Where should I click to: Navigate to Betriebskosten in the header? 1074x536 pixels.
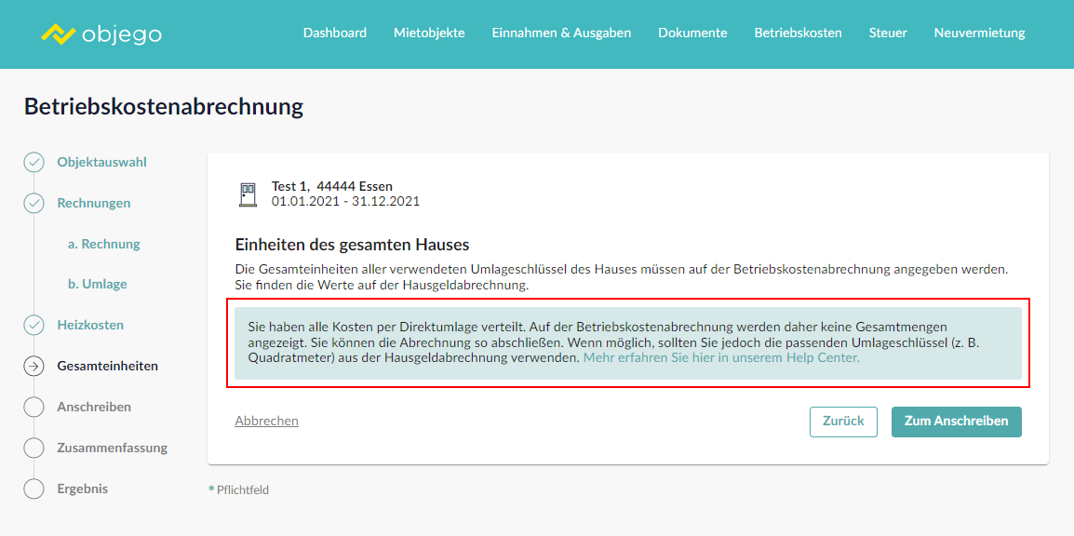pyautogui.click(x=798, y=33)
